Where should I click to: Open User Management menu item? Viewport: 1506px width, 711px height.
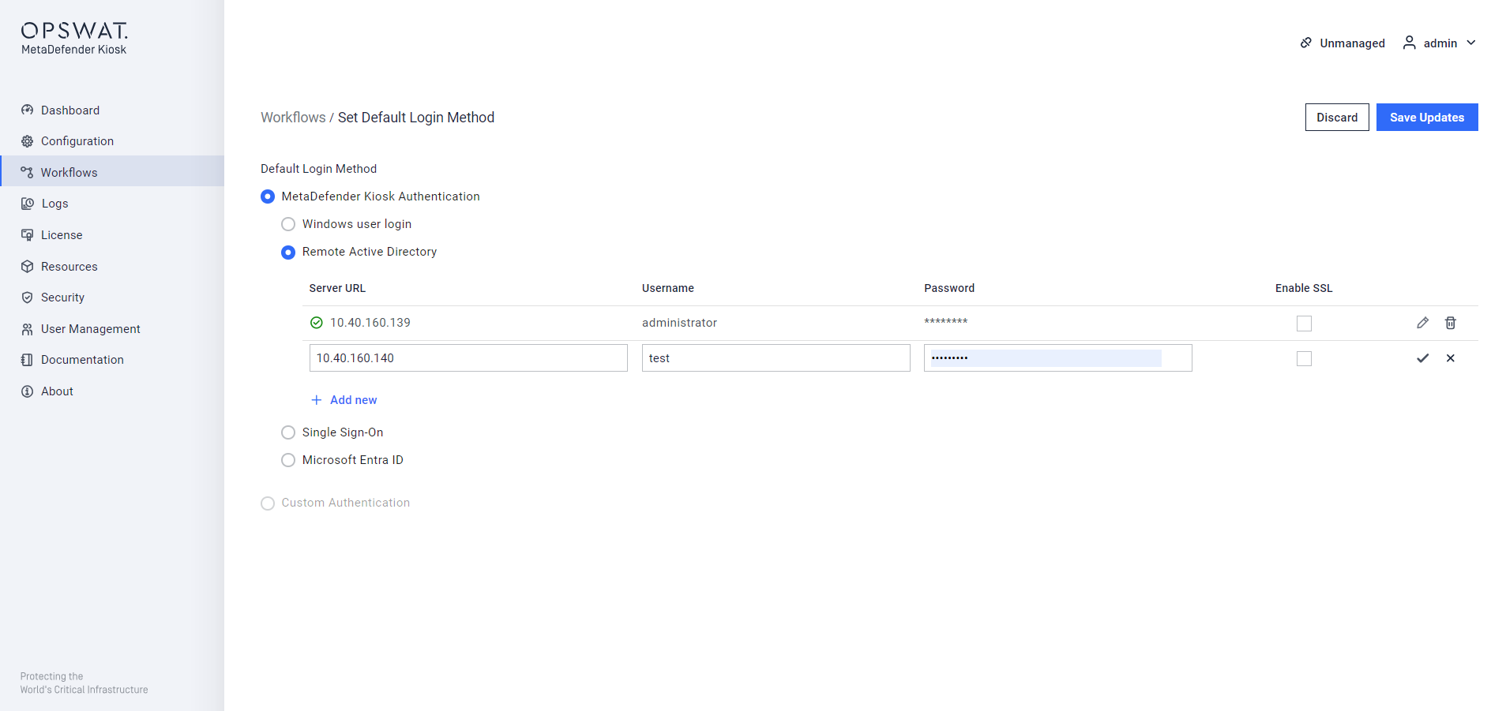[x=112, y=329]
